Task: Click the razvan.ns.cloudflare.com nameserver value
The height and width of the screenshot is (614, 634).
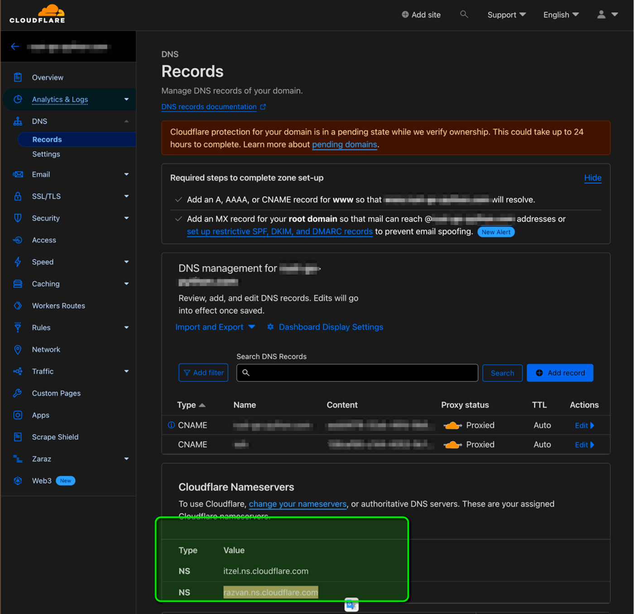Action: pyautogui.click(x=271, y=592)
